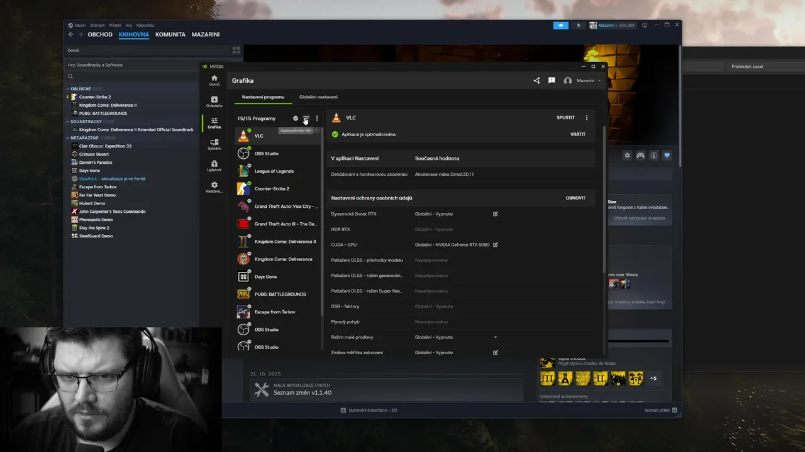Open the Domů home icon in NVIDIA sidebar
This screenshot has width=805, height=452.
(214, 80)
